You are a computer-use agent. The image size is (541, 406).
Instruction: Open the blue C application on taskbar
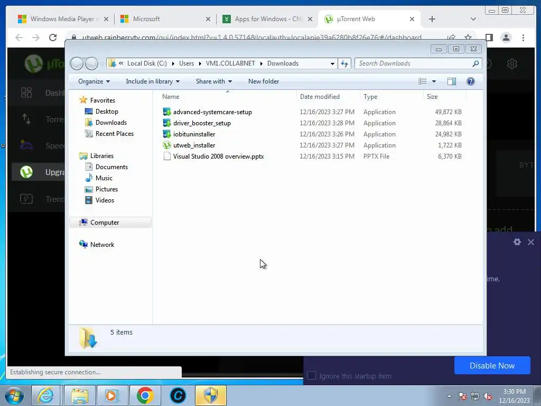click(178, 395)
